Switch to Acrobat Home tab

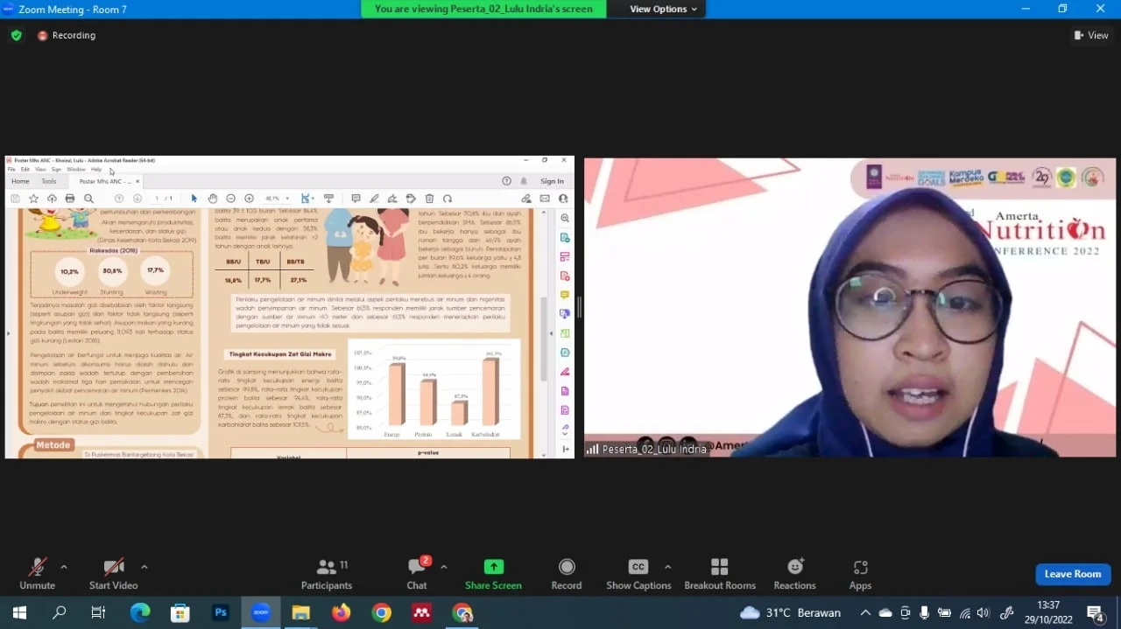point(20,181)
